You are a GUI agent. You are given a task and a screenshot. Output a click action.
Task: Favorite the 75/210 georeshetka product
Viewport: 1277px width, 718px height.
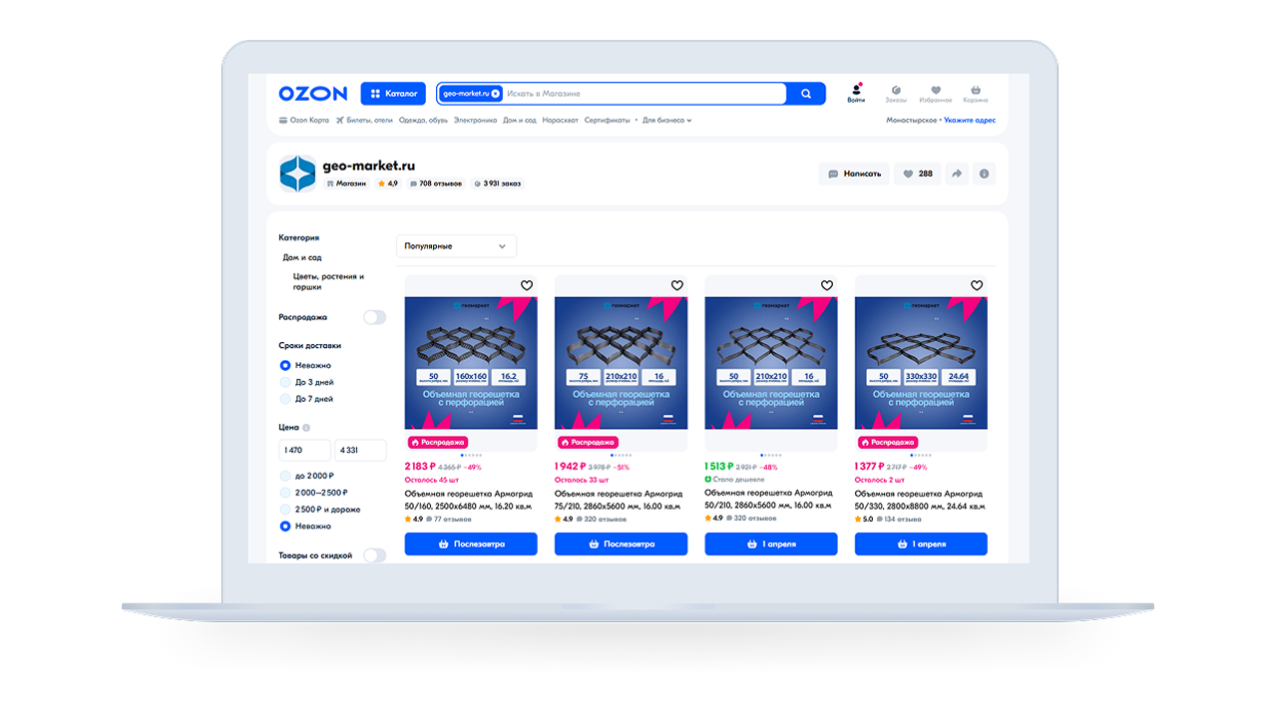pyautogui.click(x=676, y=285)
